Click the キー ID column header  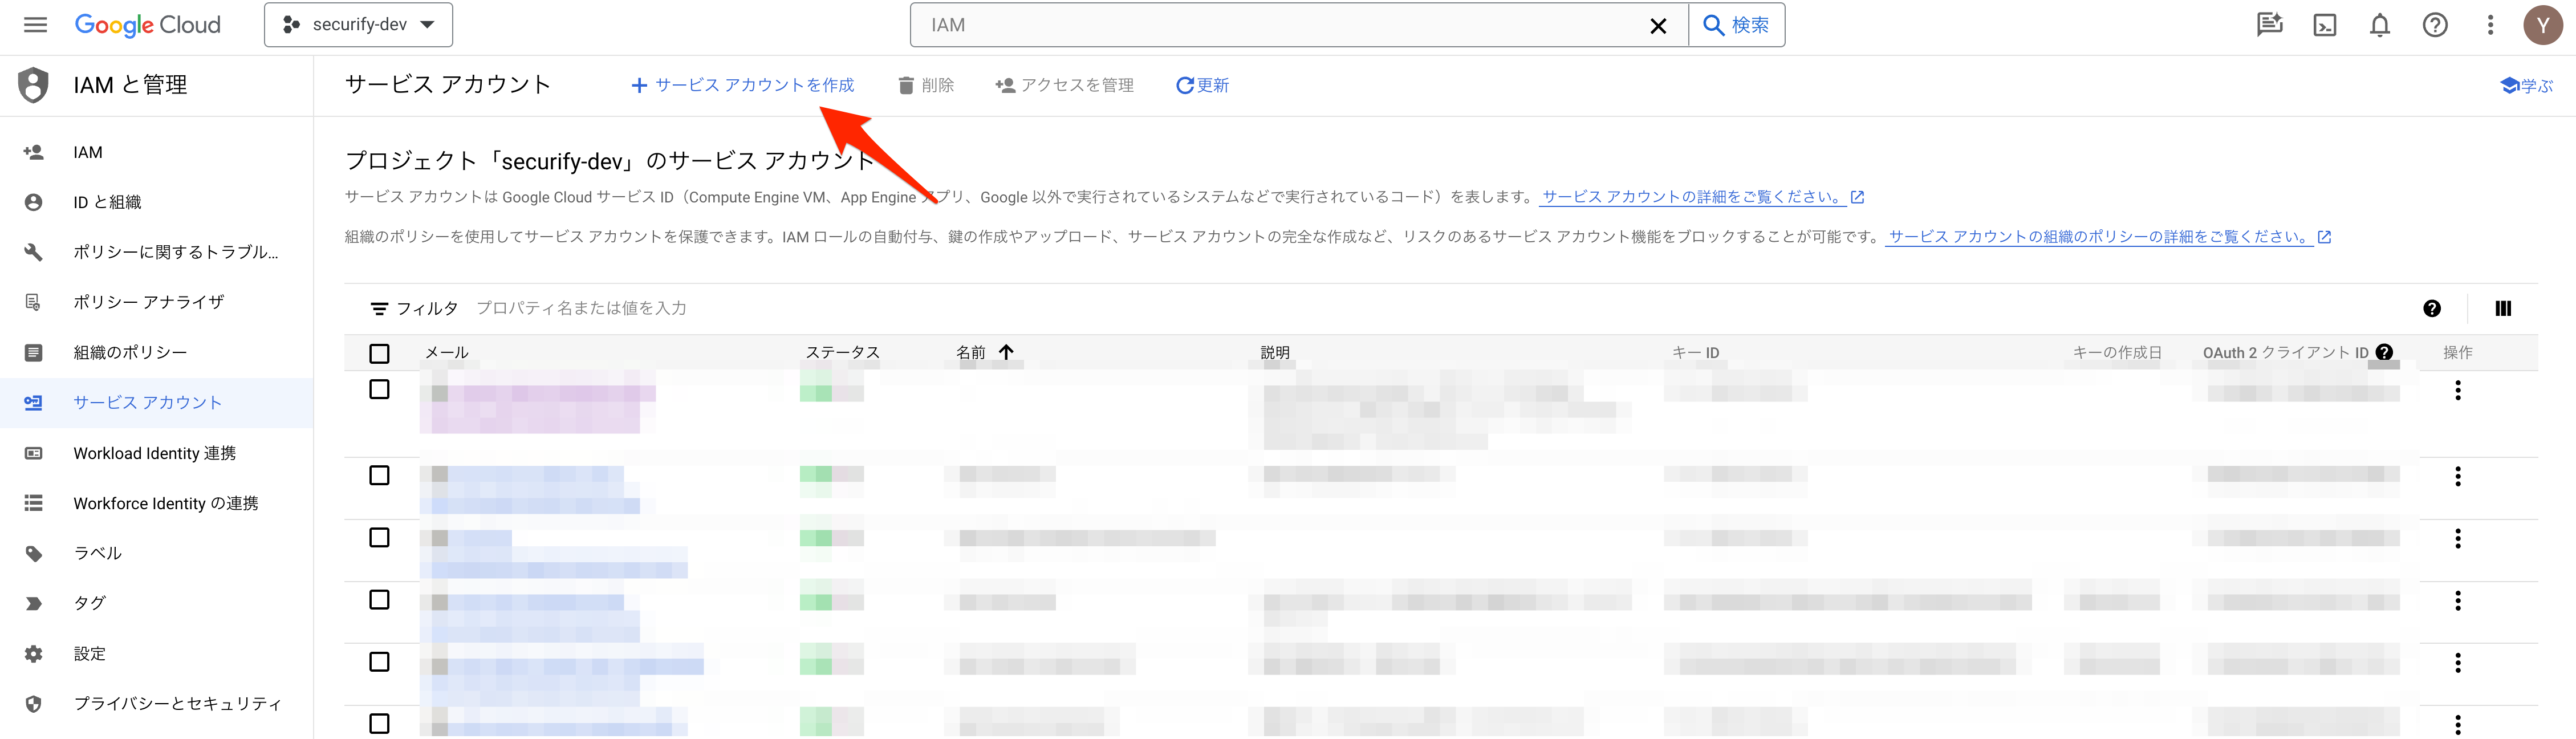(x=1695, y=353)
